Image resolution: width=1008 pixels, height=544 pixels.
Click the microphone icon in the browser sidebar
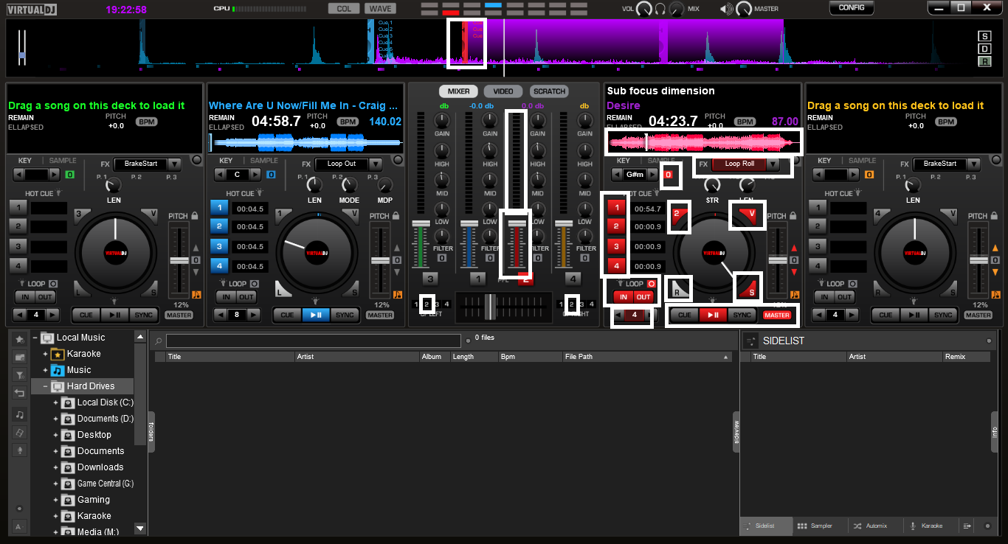click(19, 448)
